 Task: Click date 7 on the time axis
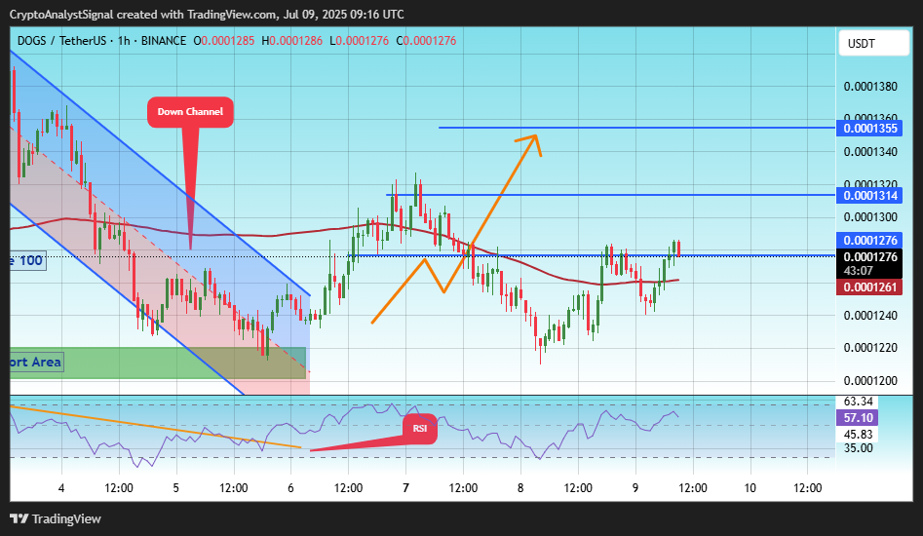[x=405, y=487]
